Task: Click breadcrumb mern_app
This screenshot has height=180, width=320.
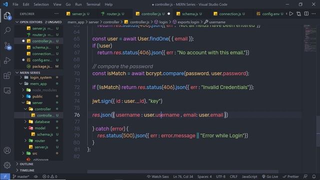Action: [75, 22]
